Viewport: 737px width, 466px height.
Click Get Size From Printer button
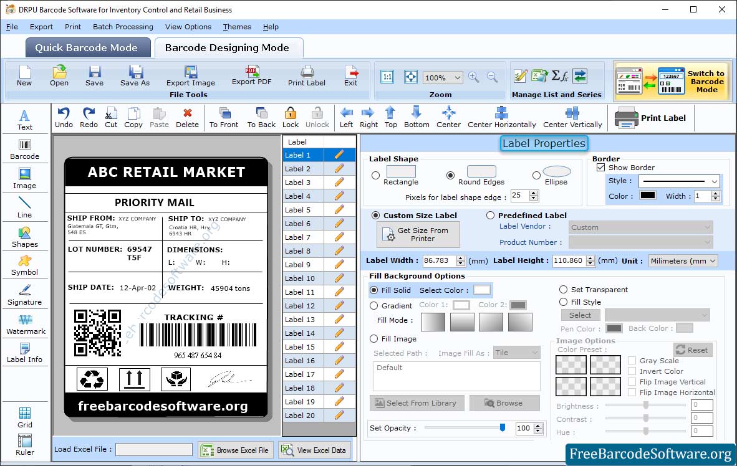418,234
